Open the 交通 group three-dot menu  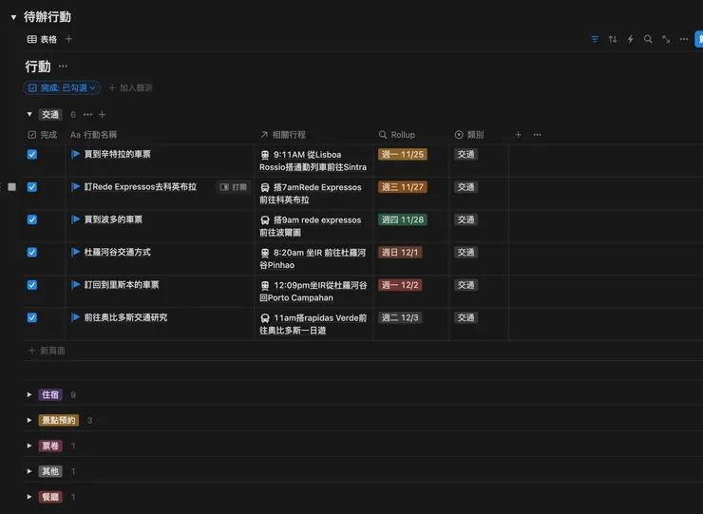click(87, 114)
